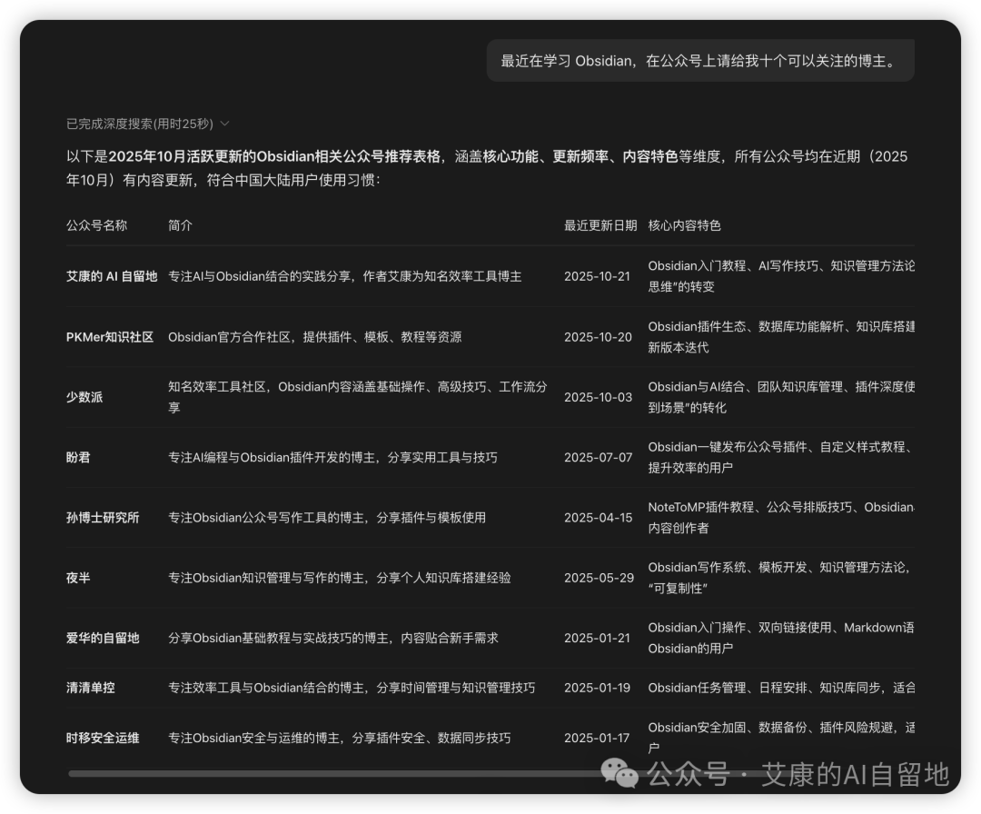Click the intro paragraph starting 以下是2025年10月
Viewport: 981px width, 814px height.
(487, 168)
